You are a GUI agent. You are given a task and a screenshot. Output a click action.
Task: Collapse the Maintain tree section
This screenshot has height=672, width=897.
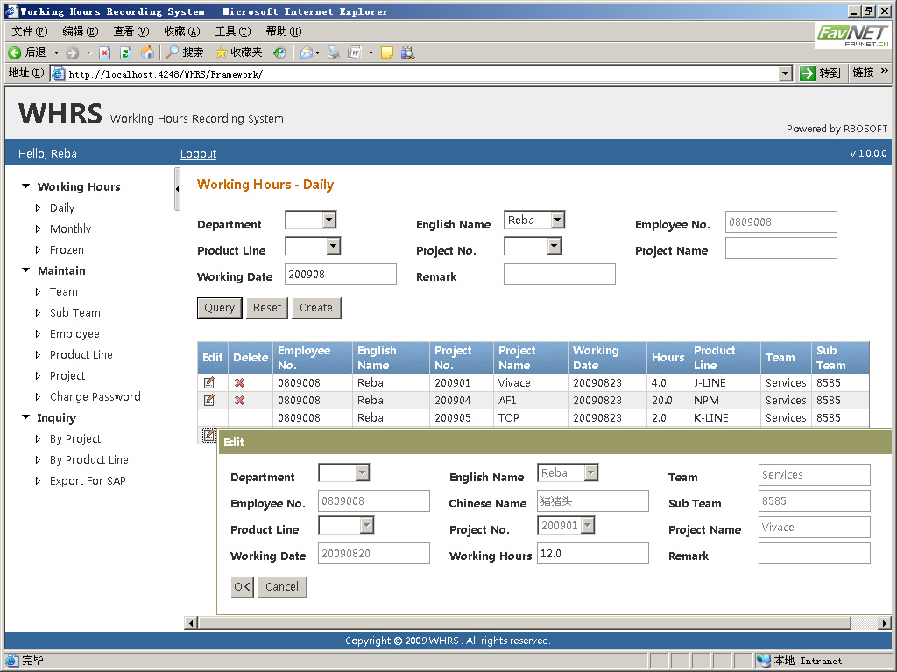25,270
